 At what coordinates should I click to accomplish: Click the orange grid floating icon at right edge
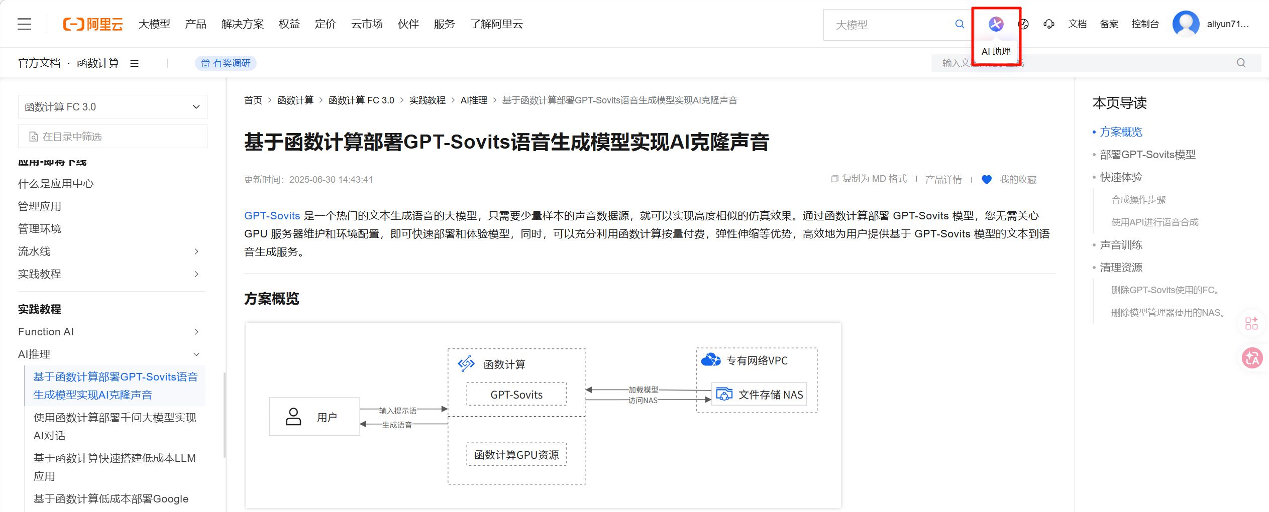tap(1251, 323)
